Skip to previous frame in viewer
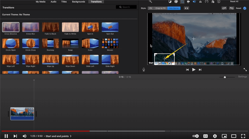Image resolution: width=249 pixels, height=139 pixels. 188,70
